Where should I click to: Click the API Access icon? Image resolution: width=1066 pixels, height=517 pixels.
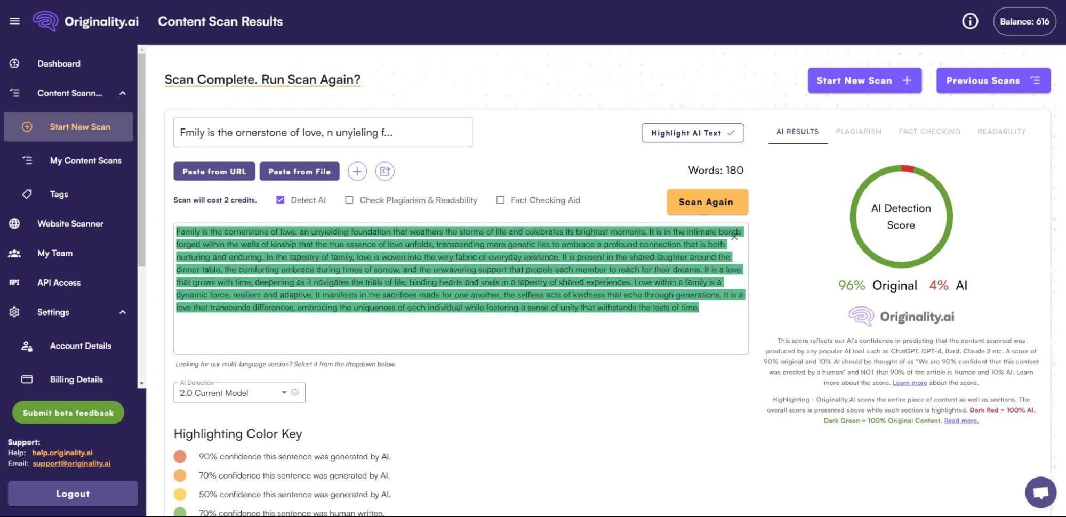14,282
